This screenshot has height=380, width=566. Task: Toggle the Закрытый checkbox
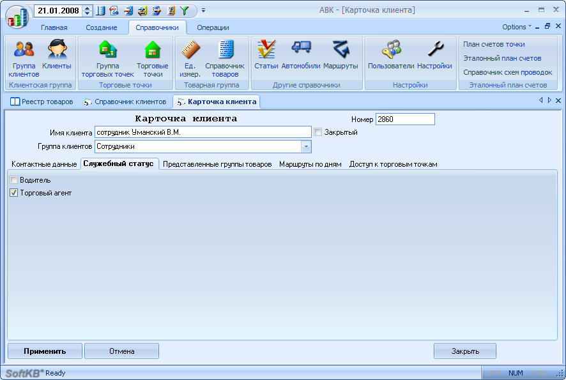317,132
